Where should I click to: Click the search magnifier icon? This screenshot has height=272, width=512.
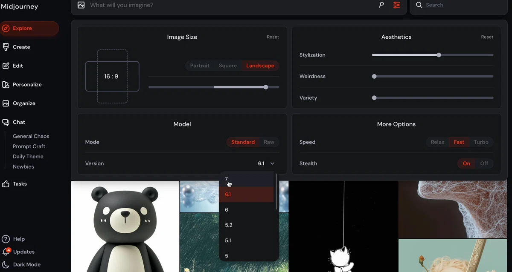tap(419, 5)
